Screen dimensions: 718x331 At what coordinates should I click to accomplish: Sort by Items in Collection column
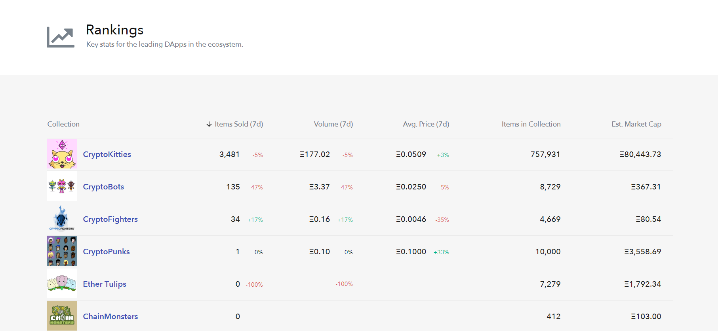click(x=531, y=124)
